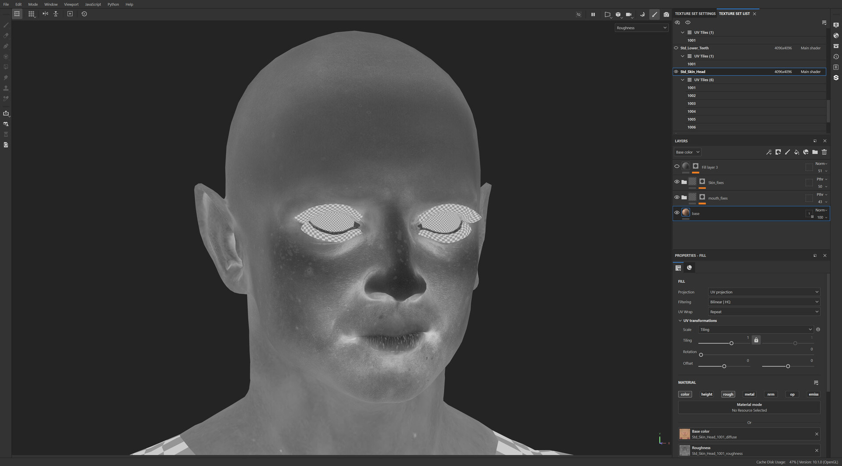Click the Rotation slider handle

(701, 355)
